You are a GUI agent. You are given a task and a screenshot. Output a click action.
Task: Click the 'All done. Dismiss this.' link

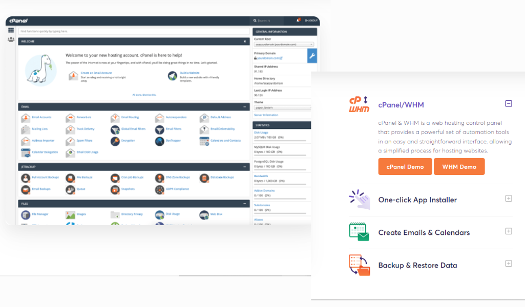point(144,95)
